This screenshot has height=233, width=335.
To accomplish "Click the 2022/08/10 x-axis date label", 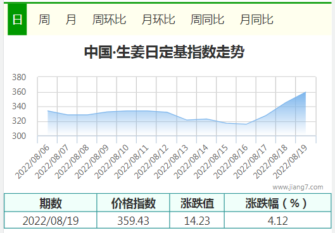I will 111,162.
